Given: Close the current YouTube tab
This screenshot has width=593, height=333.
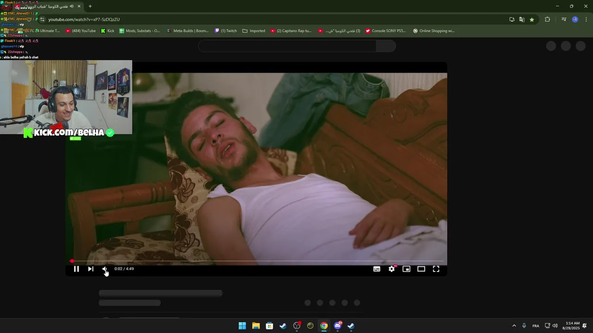Looking at the screenshot, I should [x=79, y=6].
